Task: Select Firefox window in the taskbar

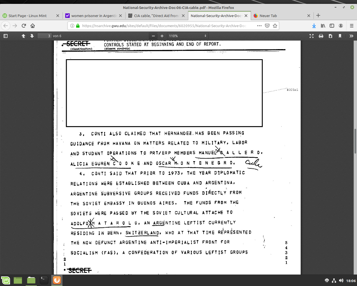Action: (x=57, y=280)
